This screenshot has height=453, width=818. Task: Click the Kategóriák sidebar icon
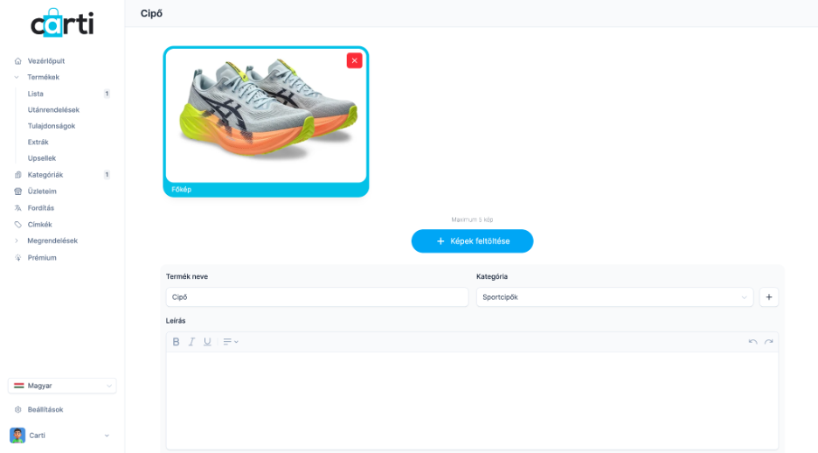(x=17, y=175)
